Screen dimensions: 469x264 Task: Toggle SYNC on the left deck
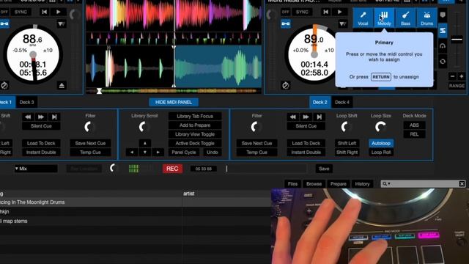21,12
